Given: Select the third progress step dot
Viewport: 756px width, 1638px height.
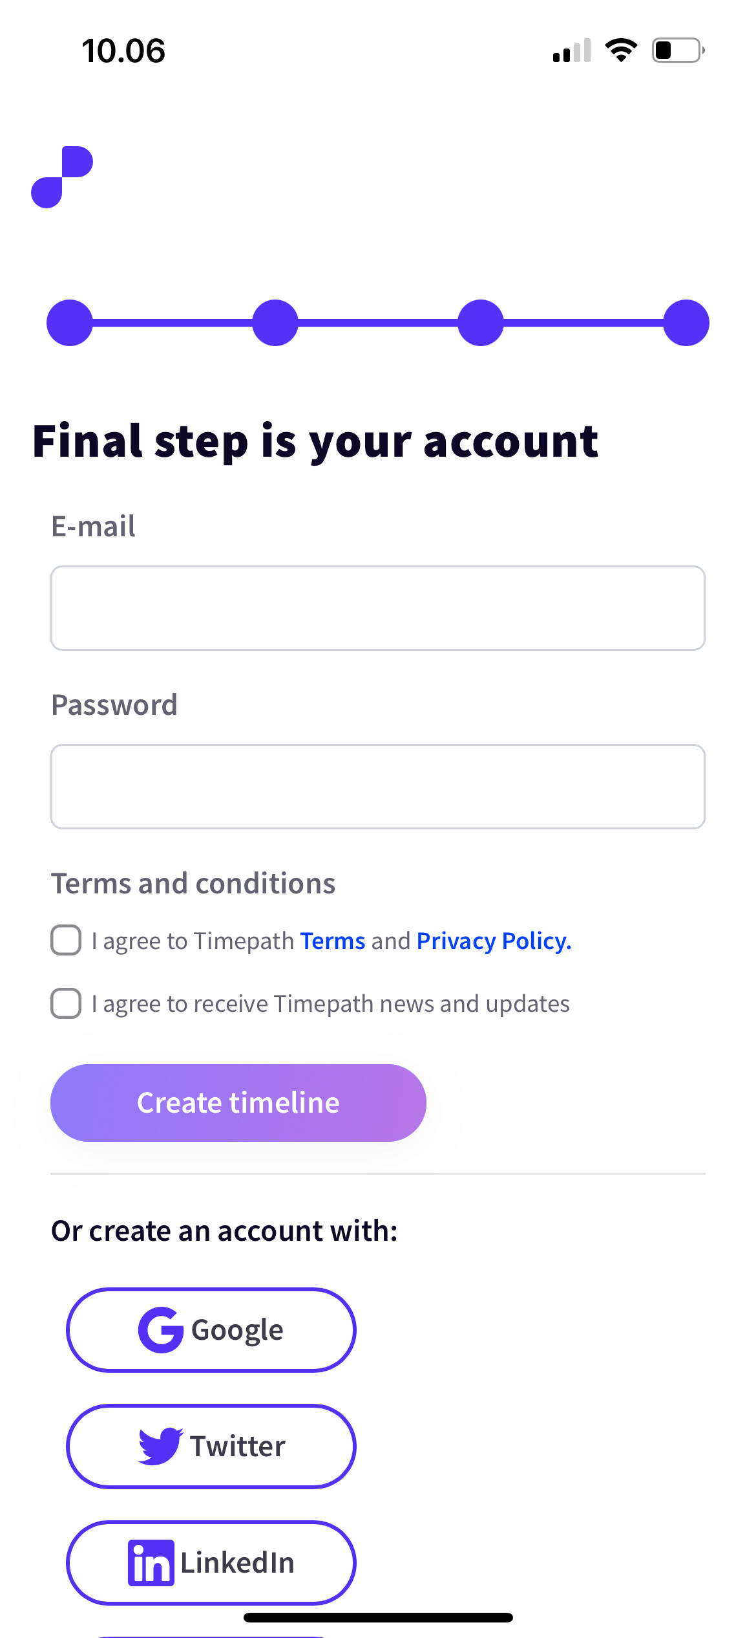Looking at the screenshot, I should (x=481, y=323).
